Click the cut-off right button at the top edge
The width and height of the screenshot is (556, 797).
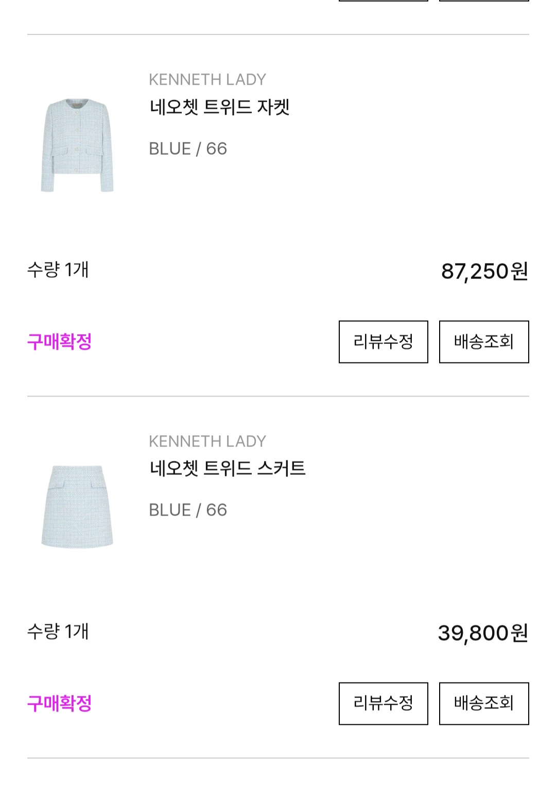483,1
